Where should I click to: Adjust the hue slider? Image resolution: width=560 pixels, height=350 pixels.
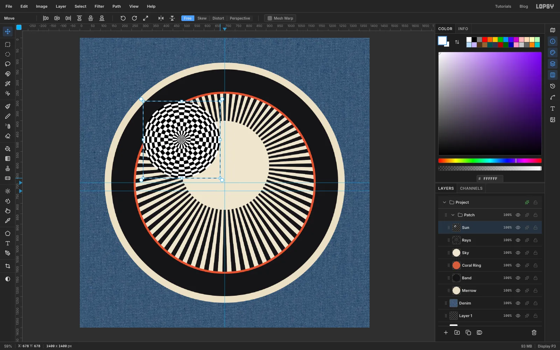pos(490,161)
